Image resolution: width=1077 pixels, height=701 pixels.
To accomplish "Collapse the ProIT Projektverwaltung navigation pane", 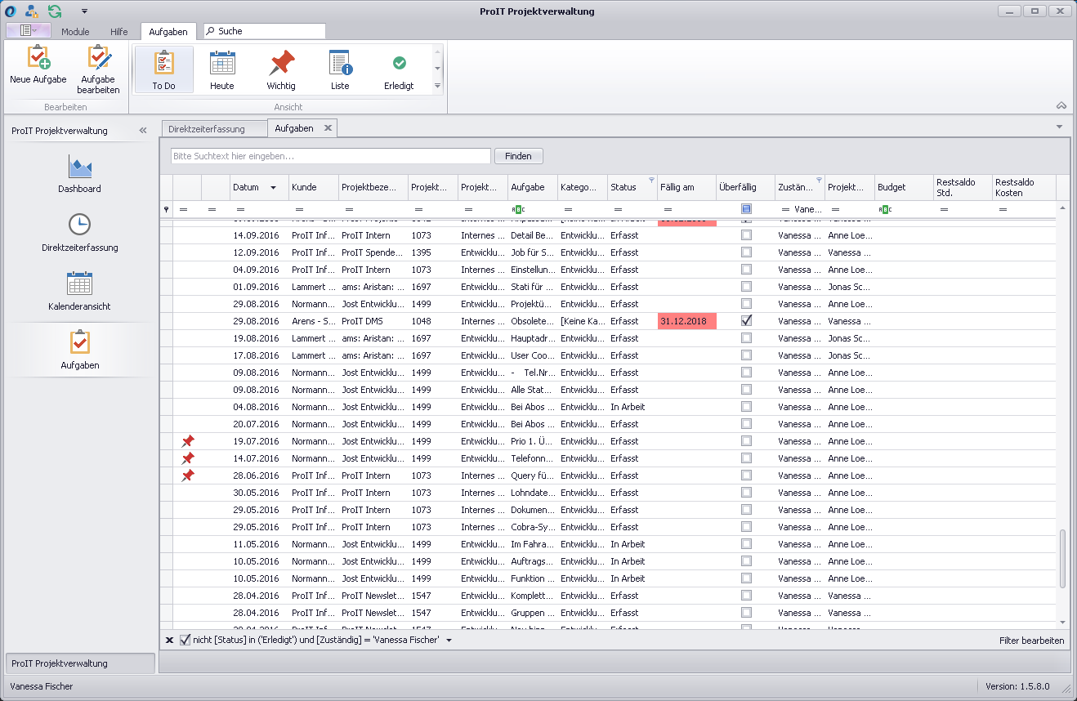I will point(143,131).
